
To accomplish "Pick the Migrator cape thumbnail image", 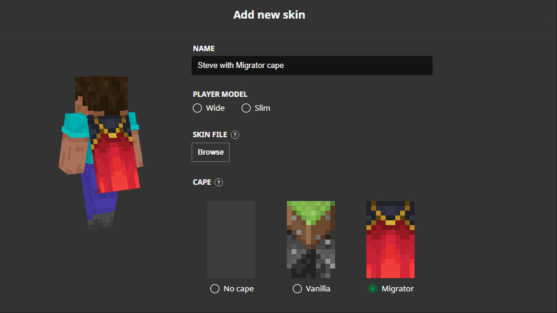I will pyautogui.click(x=390, y=239).
